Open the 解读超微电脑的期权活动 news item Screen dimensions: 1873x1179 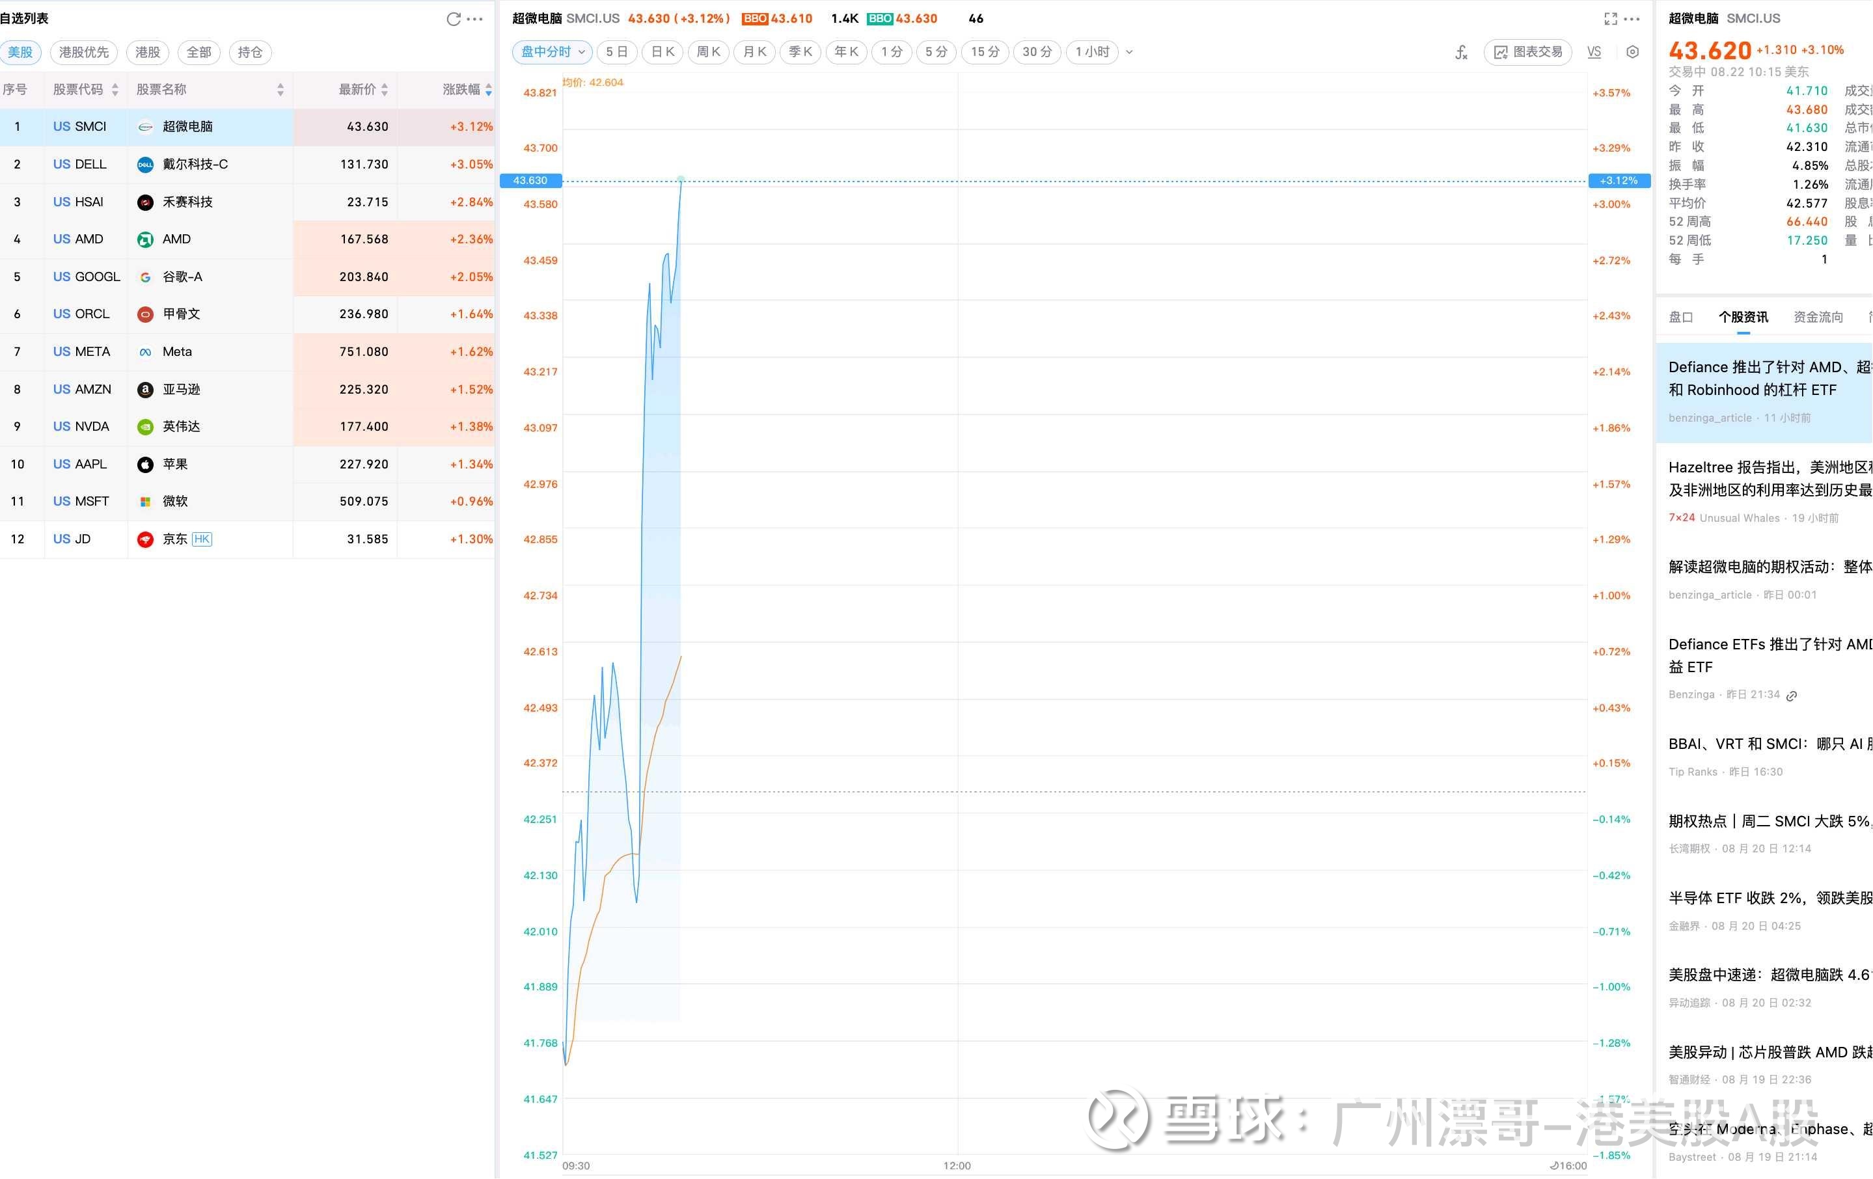point(1764,580)
